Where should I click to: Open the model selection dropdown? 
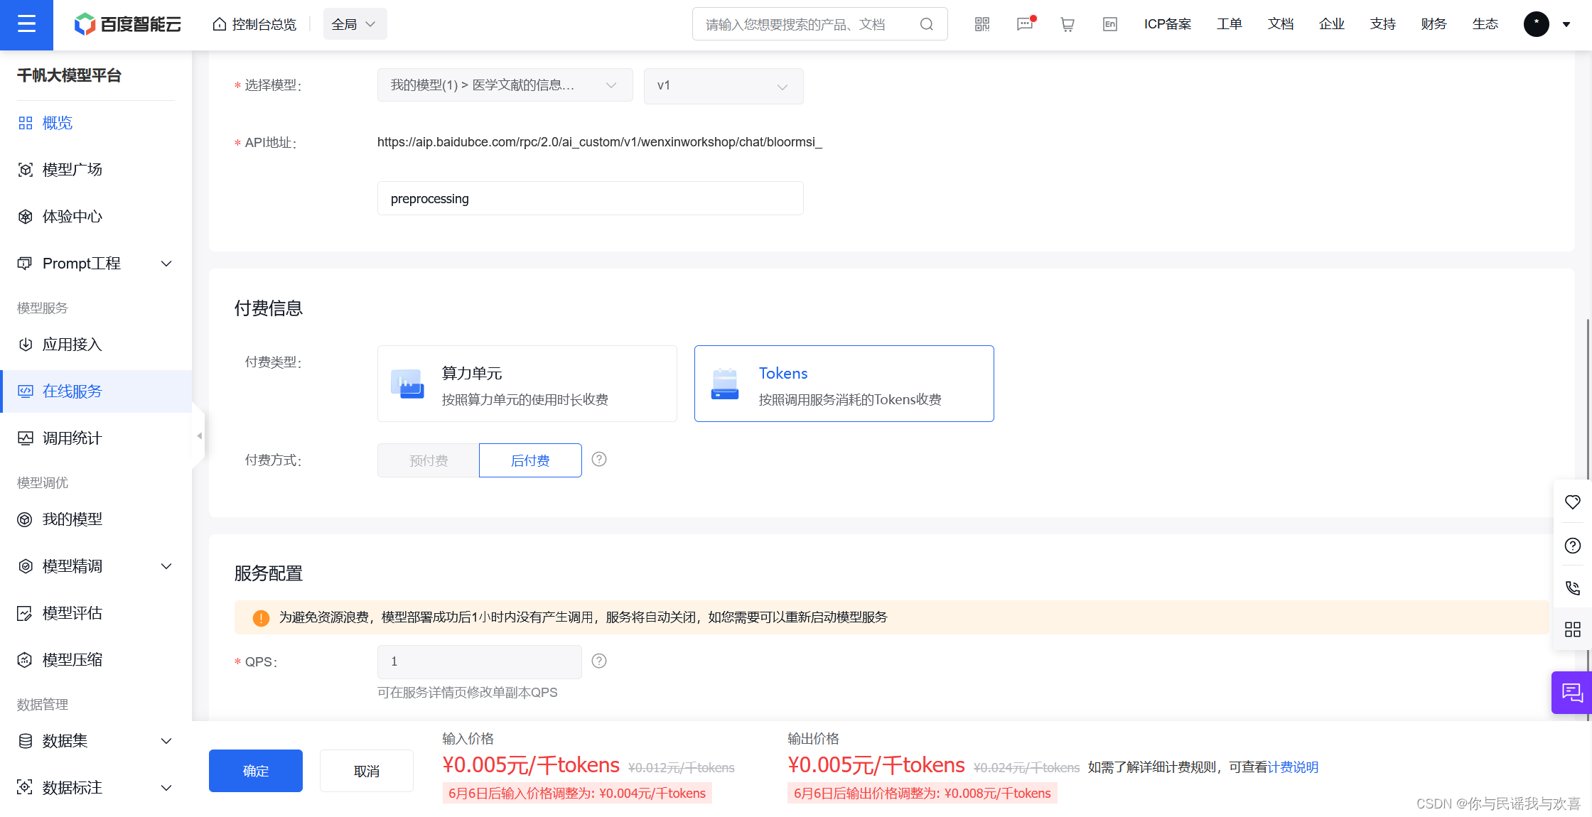point(505,85)
